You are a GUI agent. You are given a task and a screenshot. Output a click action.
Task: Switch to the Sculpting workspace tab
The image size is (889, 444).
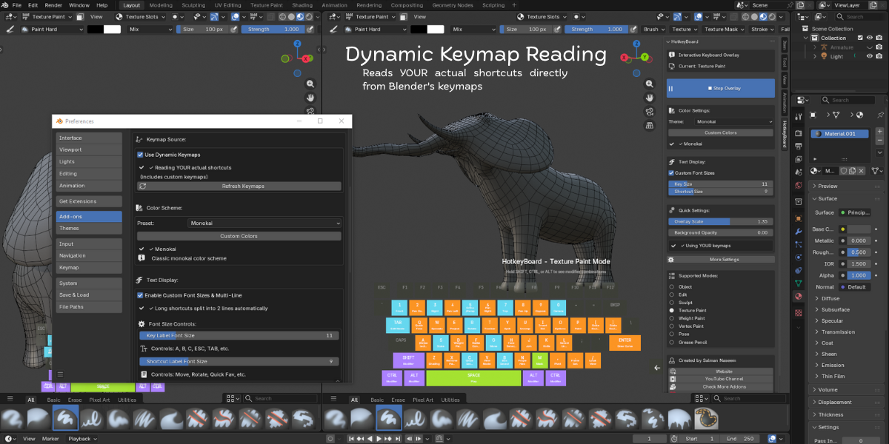tap(193, 5)
